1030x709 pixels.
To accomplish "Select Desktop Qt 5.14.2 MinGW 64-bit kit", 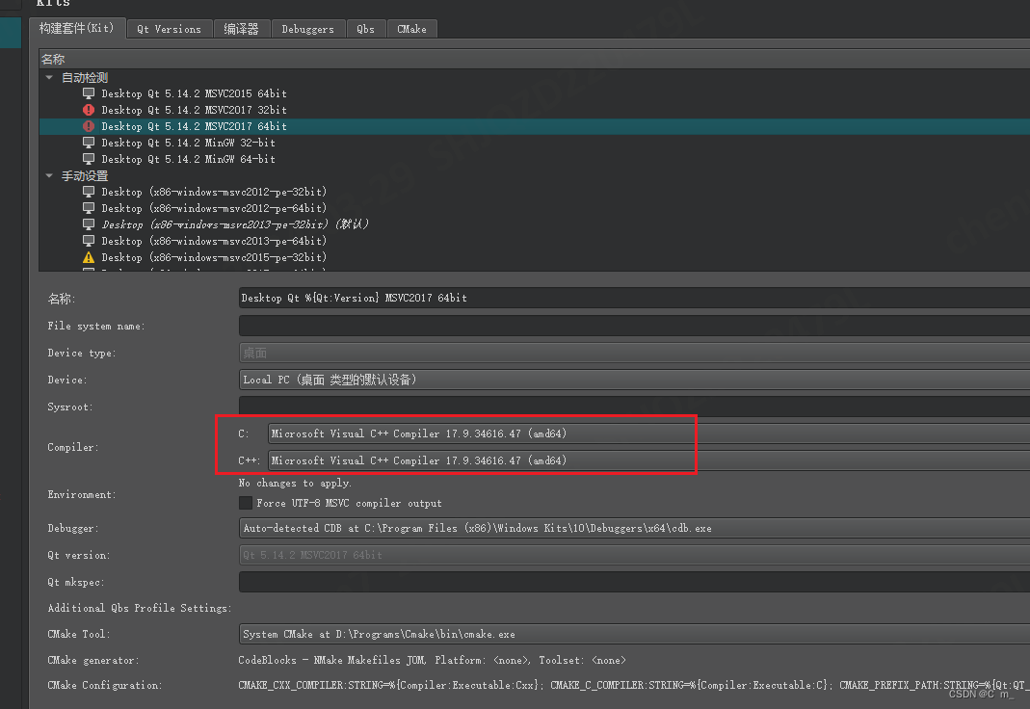I will (189, 159).
